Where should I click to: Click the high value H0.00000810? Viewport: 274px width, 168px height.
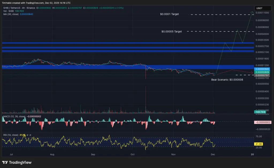(59, 8)
